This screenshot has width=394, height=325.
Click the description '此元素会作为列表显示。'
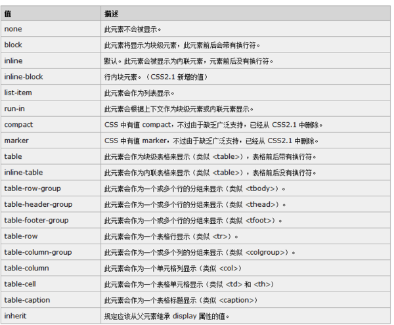(139, 93)
